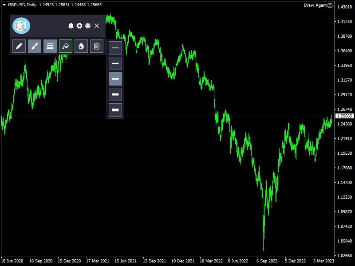Toggle the line thickness menu button
The height and width of the screenshot is (266, 355).
pyautogui.click(x=50, y=46)
